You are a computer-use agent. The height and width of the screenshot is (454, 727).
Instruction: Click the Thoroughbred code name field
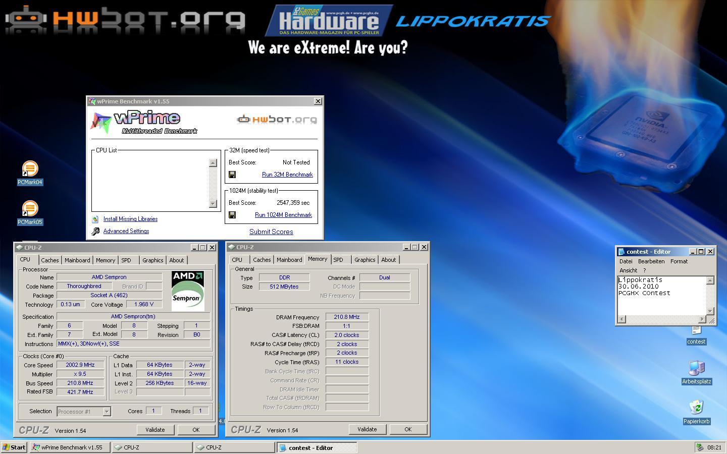click(x=84, y=286)
